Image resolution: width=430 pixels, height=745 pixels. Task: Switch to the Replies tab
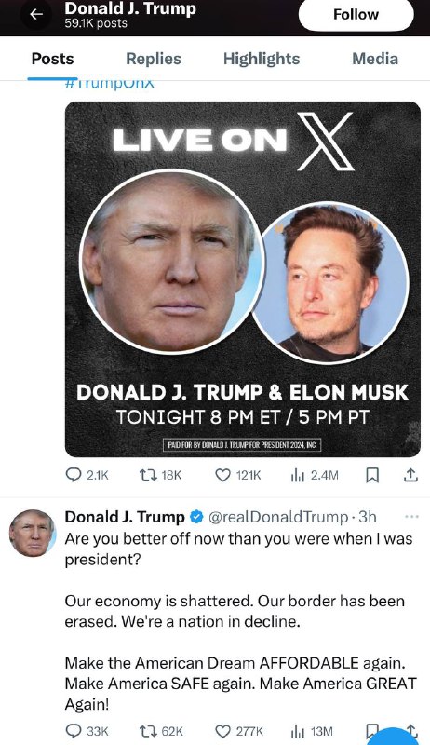pos(154,59)
